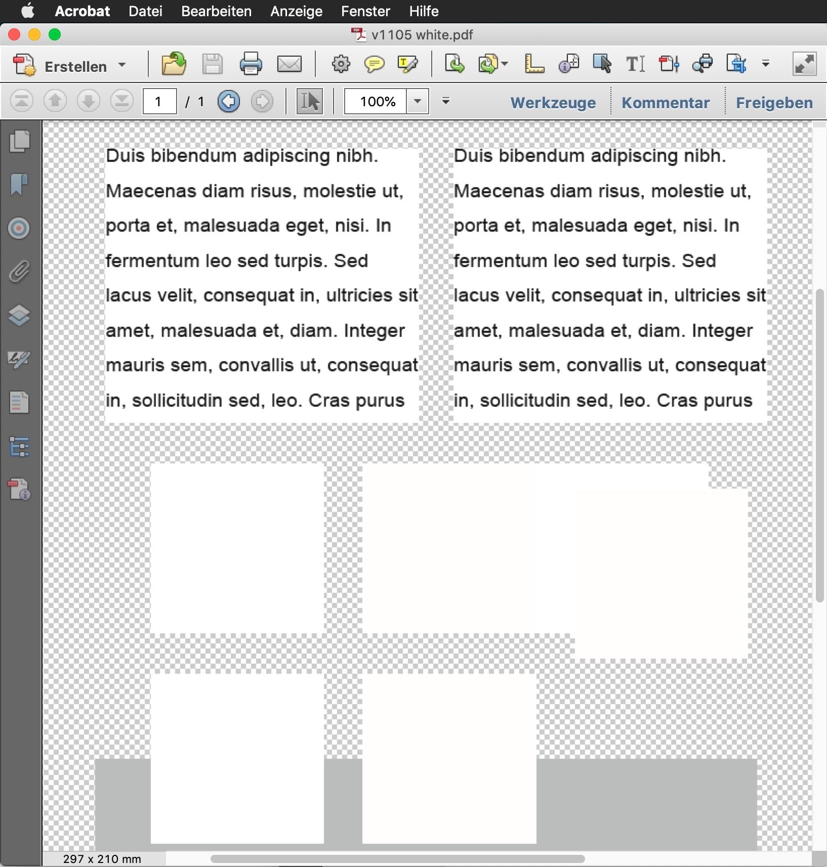Open the tree structure icon in sidebar
Image resolution: width=827 pixels, height=867 pixels.
(19, 447)
